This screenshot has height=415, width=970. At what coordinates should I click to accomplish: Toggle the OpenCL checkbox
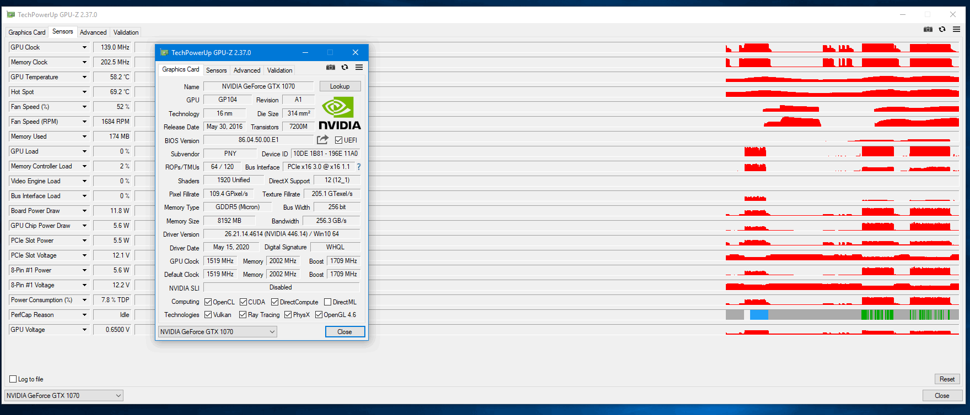[208, 302]
